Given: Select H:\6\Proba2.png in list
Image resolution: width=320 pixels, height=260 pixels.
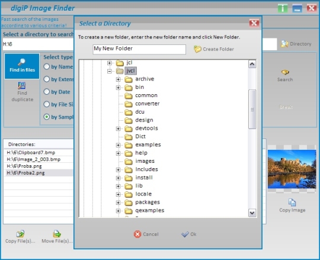Looking at the screenshot, I should click(39, 173).
